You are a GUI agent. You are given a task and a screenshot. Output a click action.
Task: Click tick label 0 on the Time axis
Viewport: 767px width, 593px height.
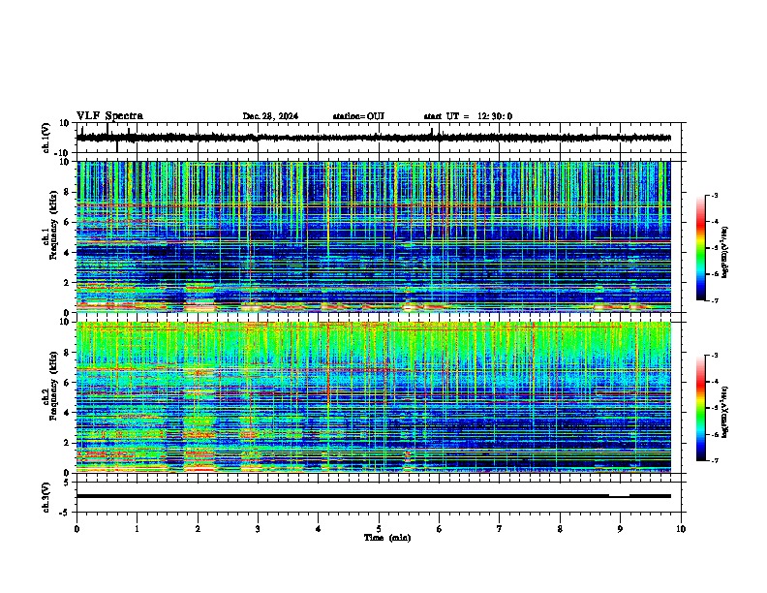(77, 529)
